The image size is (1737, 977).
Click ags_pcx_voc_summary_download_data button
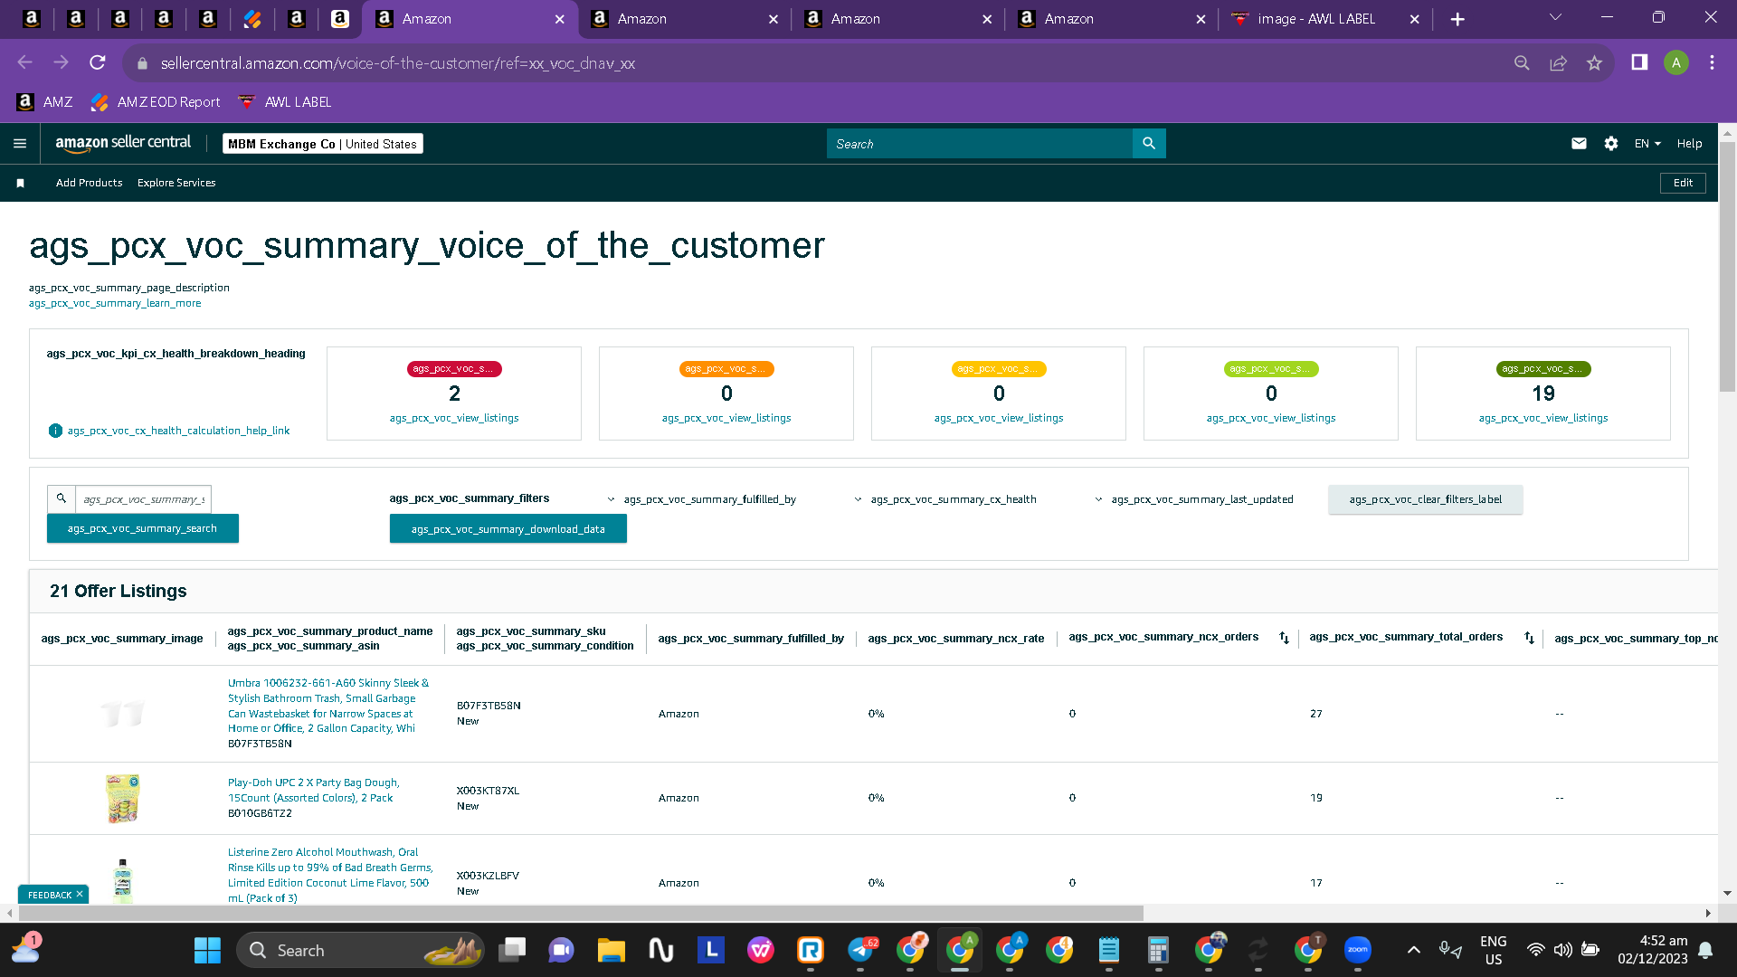(508, 529)
